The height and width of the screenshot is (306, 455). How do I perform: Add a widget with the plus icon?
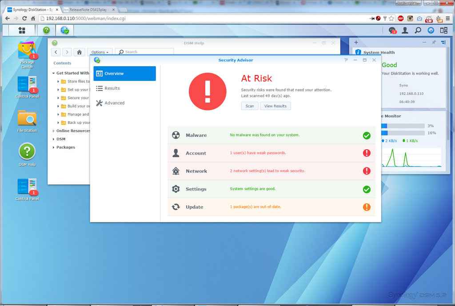356,42
